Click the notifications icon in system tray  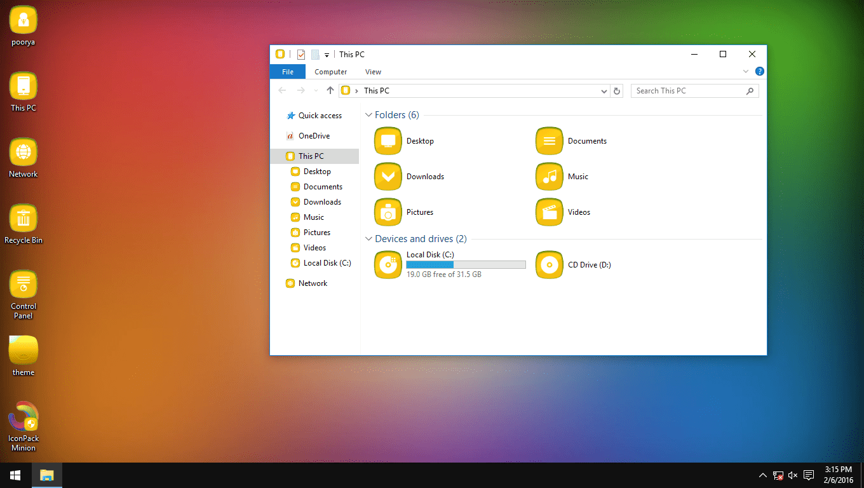pos(808,475)
